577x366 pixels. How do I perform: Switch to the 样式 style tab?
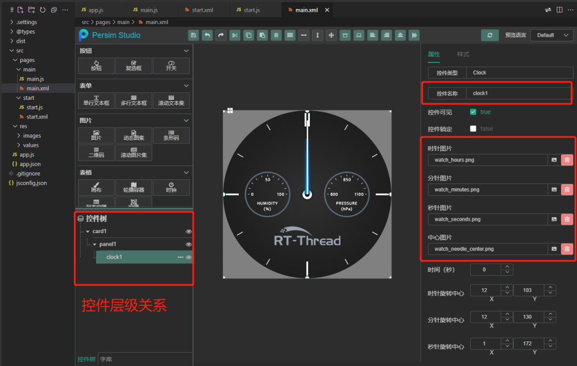tap(463, 54)
